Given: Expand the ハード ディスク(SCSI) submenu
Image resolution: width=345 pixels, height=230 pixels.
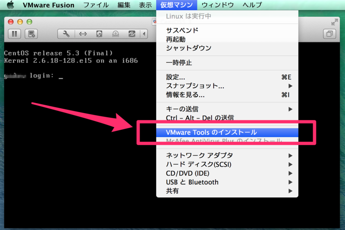Looking at the screenshot, I should pos(227,165).
